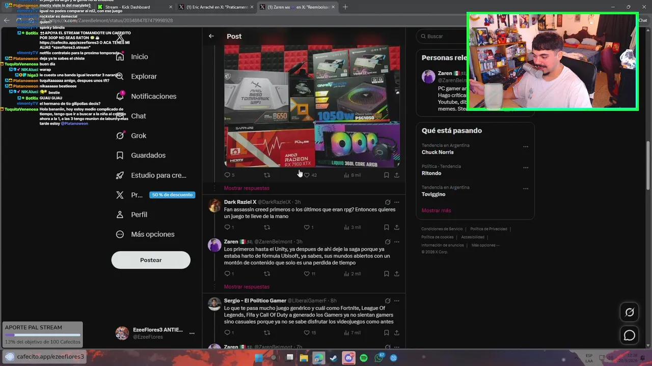Open Spotify from the taskbar
Image resolution: width=652 pixels, height=366 pixels.
coord(364,358)
